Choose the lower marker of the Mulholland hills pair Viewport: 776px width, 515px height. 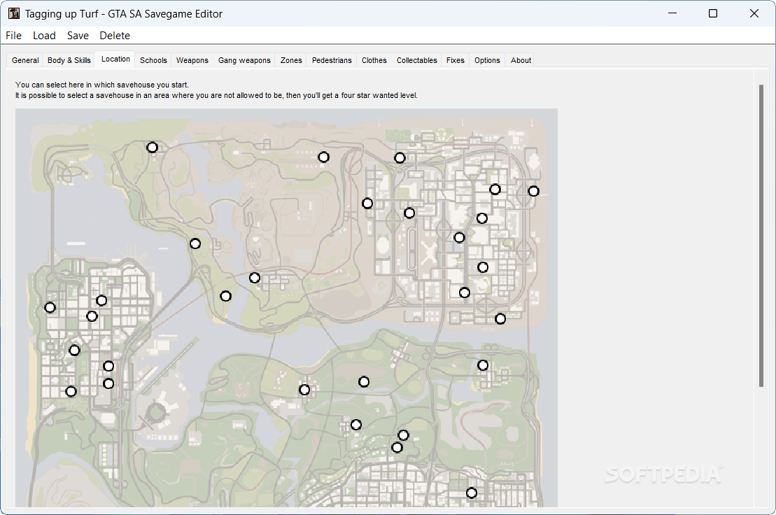tap(397, 447)
